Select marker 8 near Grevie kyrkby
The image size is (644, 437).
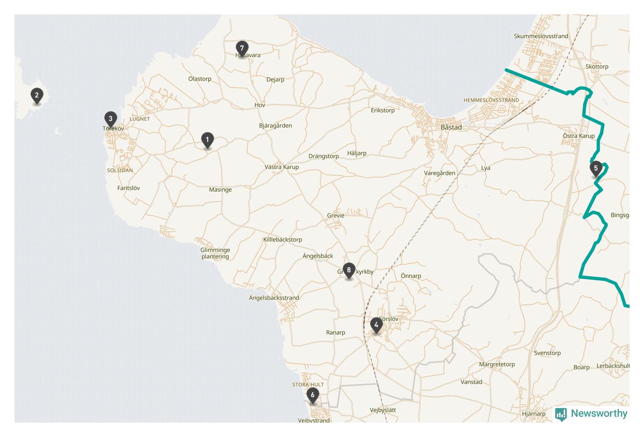[349, 271]
